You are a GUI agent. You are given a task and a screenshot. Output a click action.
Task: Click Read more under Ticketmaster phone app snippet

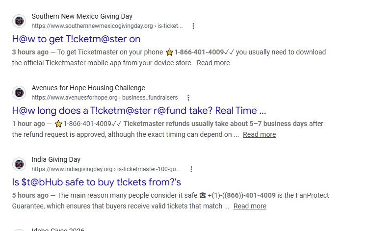pos(213,63)
